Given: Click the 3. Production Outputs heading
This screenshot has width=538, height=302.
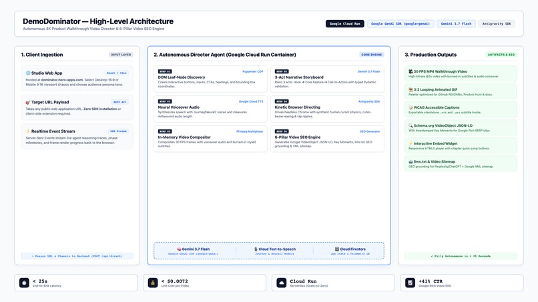Looking at the screenshot, I should 431,55.
